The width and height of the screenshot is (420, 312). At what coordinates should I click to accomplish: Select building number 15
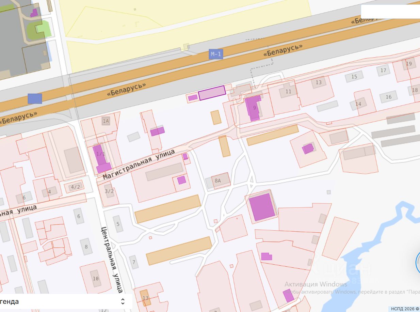pyautogui.click(x=354, y=77)
